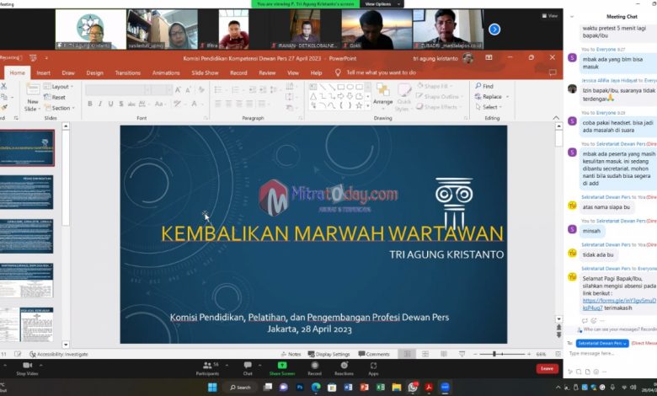Open Reactions in Zoom toolbar
Image resolution: width=657 pixels, height=396 pixels.
click(344, 368)
